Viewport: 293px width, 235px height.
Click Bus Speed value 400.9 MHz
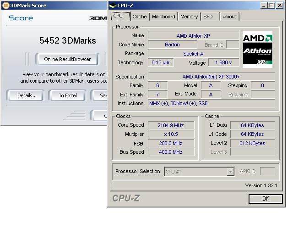(171, 152)
